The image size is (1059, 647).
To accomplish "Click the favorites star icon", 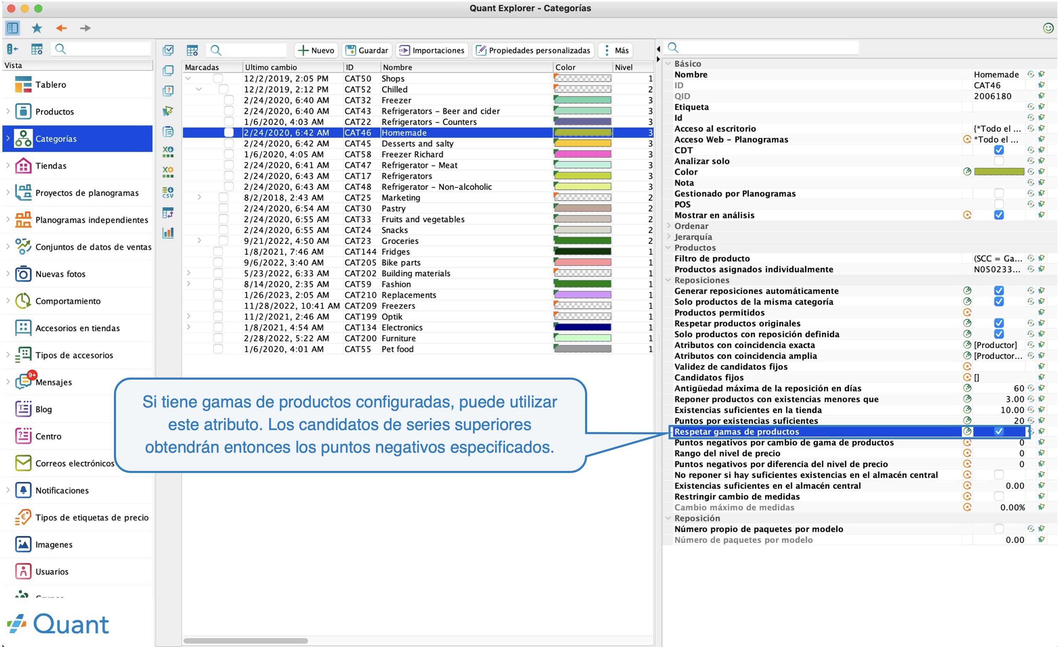I will (x=37, y=28).
